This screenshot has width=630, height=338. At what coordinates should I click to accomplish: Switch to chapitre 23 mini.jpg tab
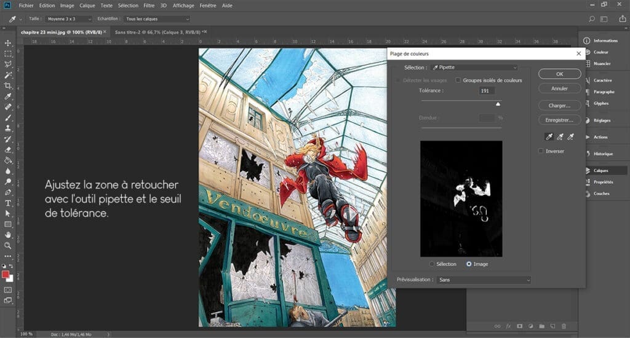tap(61, 32)
